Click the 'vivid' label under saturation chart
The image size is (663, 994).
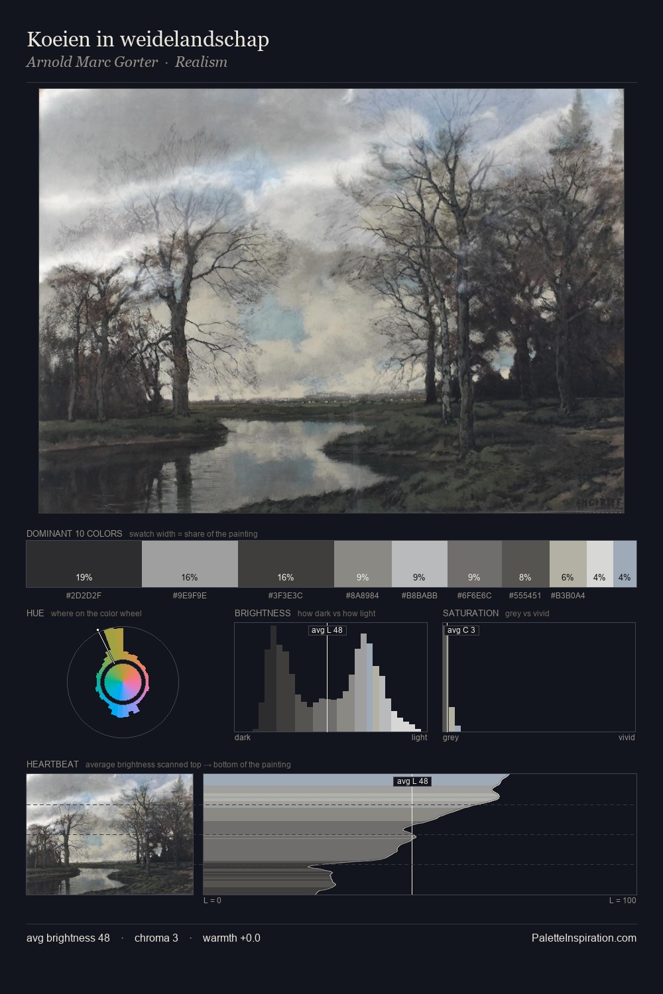tap(627, 738)
